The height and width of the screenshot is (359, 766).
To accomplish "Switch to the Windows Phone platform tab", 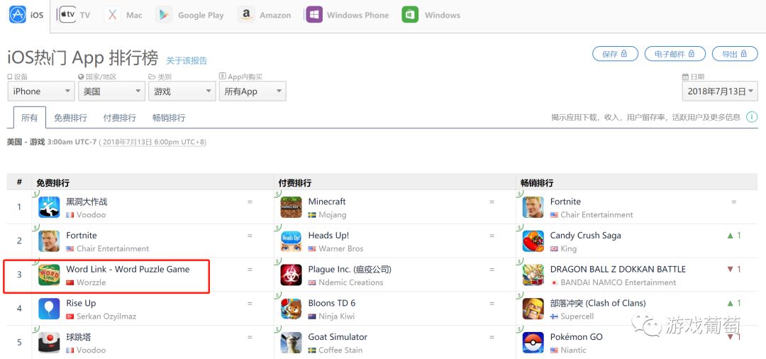I will point(348,15).
